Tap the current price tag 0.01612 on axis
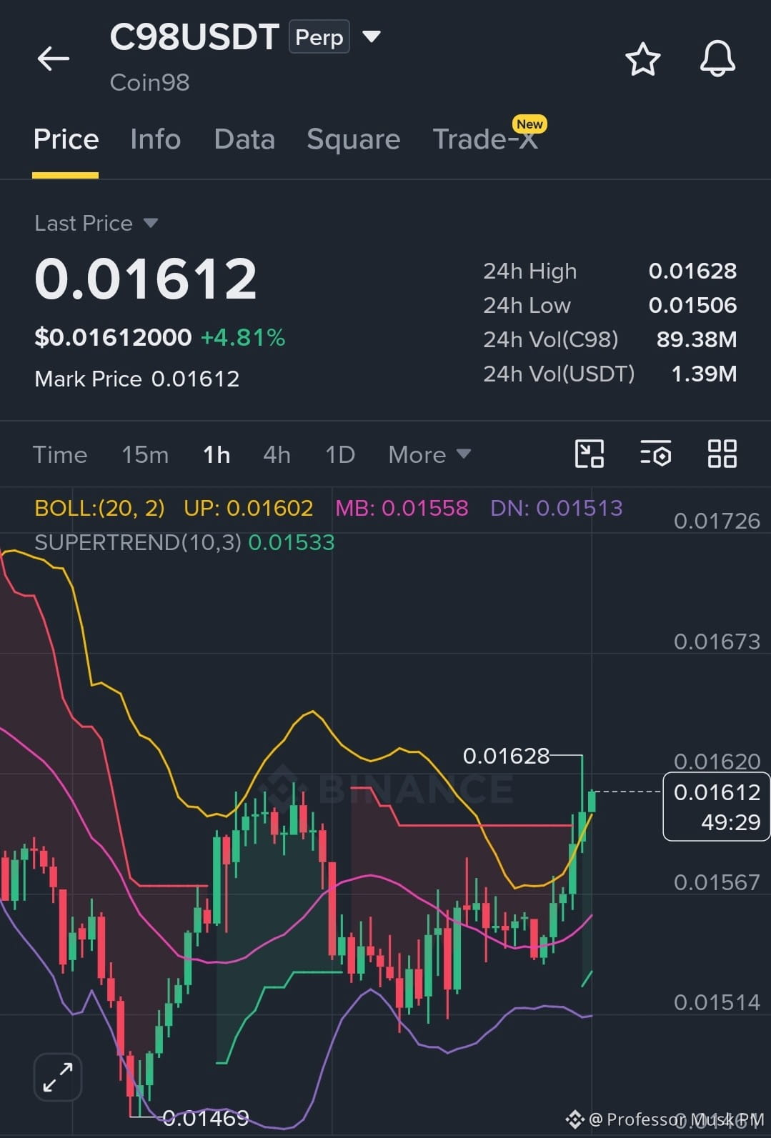The image size is (771, 1138). click(717, 807)
